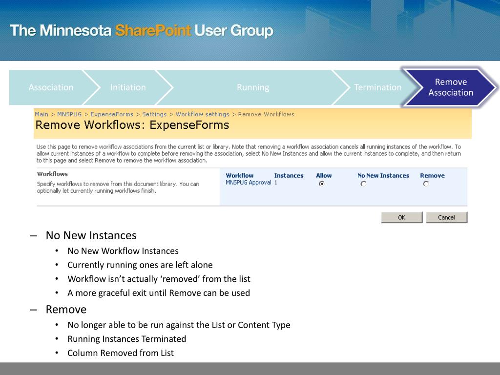Click the Workflows section heading
Viewport: 500px width, 375px height.
click(53, 174)
